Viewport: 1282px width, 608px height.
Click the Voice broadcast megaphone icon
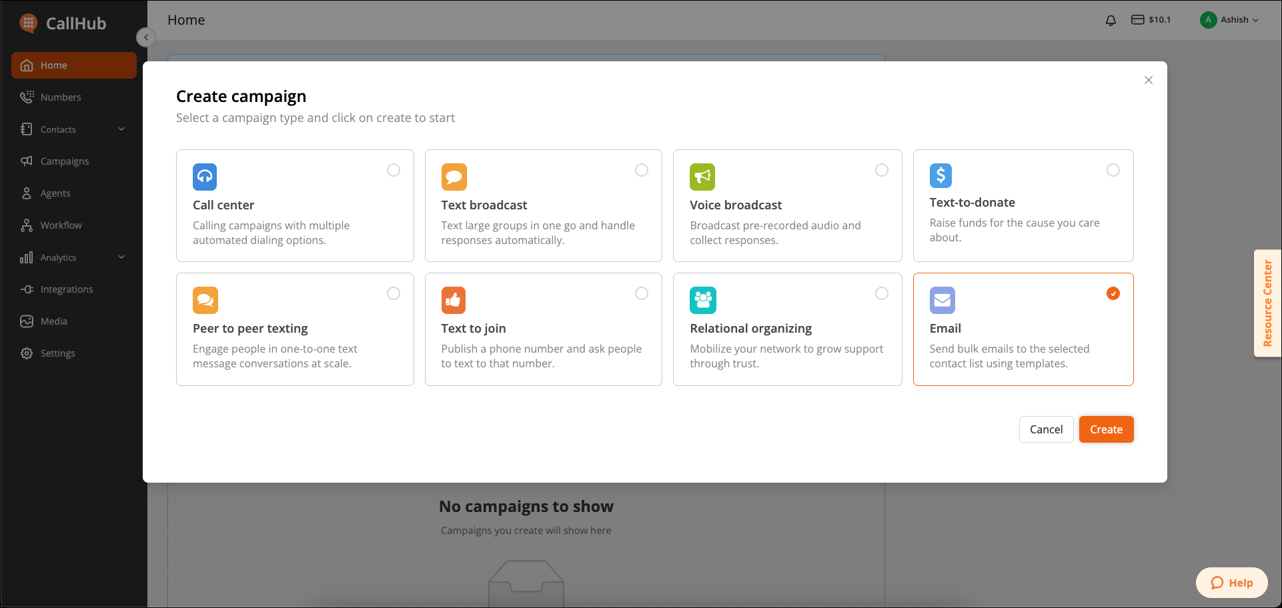(702, 177)
